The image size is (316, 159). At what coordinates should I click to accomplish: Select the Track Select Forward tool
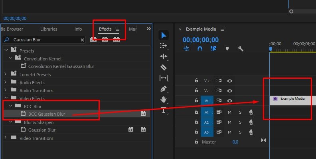(164, 46)
